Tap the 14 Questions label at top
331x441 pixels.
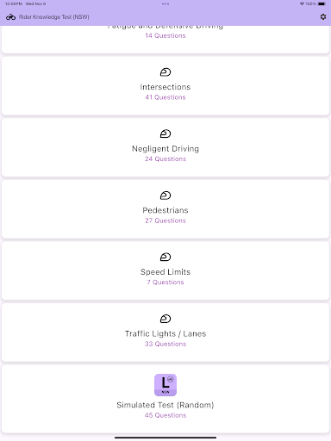point(165,35)
